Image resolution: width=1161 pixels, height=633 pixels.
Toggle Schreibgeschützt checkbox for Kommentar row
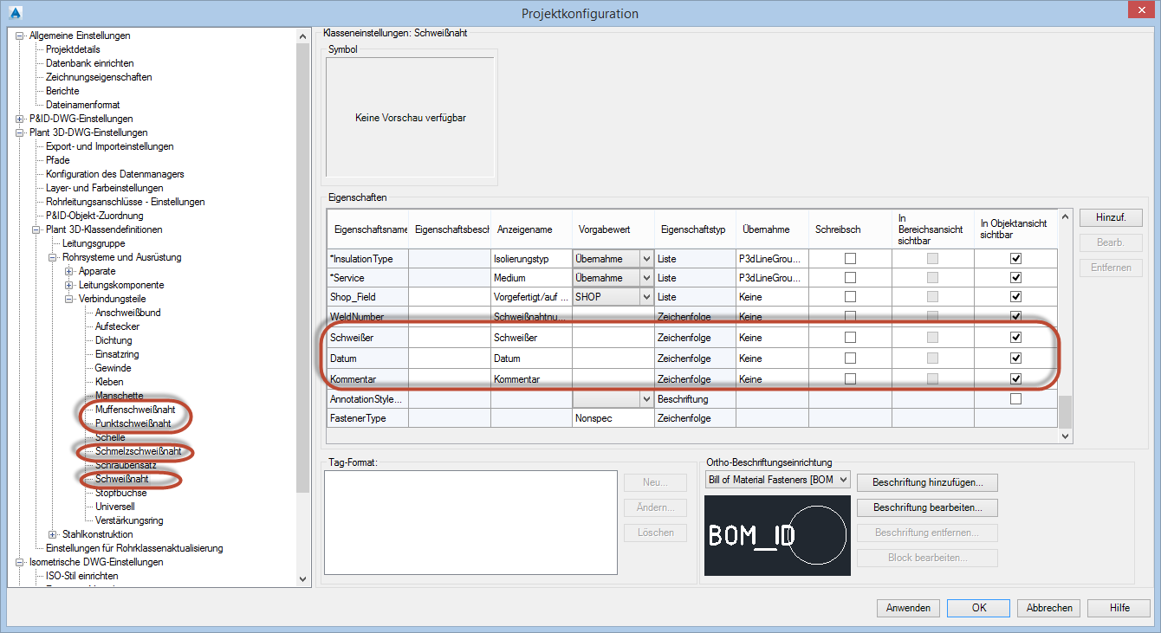point(850,378)
